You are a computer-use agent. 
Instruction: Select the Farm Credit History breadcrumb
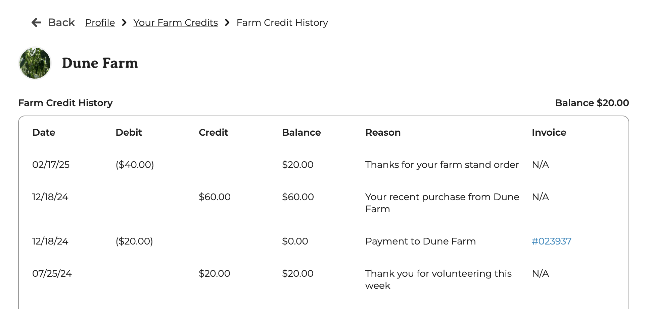tap(282, 23)
